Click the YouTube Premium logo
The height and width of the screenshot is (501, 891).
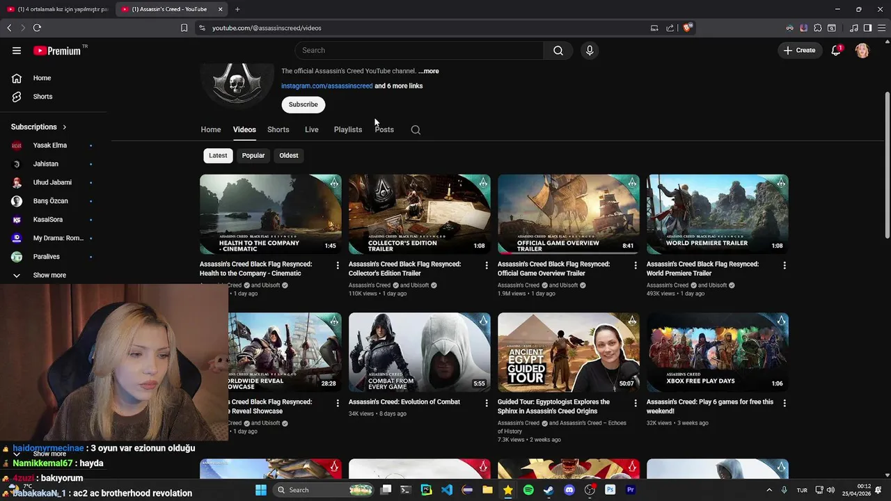point(58,50)
